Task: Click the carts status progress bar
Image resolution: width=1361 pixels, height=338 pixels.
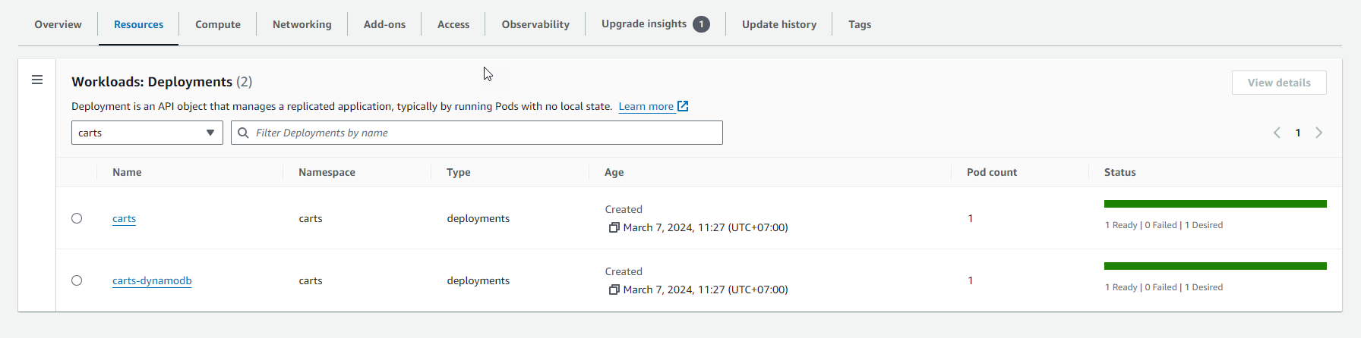Action: [1215, 204]
